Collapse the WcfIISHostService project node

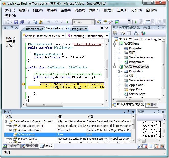tap(114, 67)
